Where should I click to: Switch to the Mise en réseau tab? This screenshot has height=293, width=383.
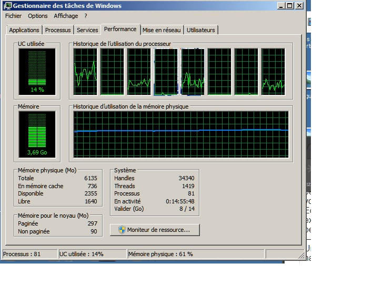162,30
